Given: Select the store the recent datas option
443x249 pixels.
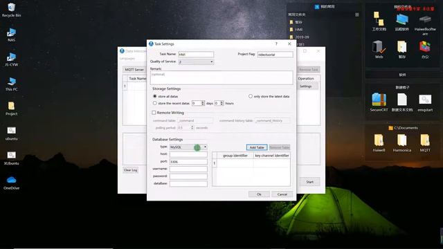Looking at the screenshot, I should pyautogui.click(x=154, y=103).
